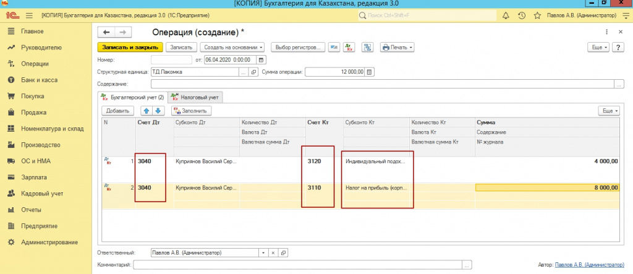
Task: Click into the Комментарий input field
Action: coord(297,265)
